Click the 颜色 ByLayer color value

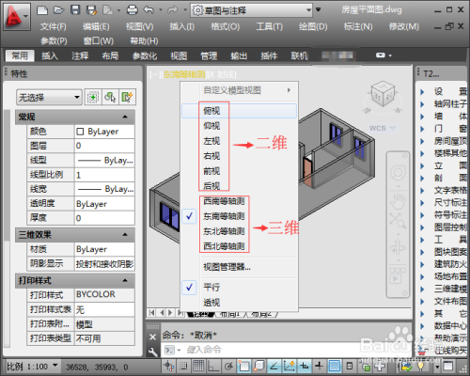click(104, 132)
